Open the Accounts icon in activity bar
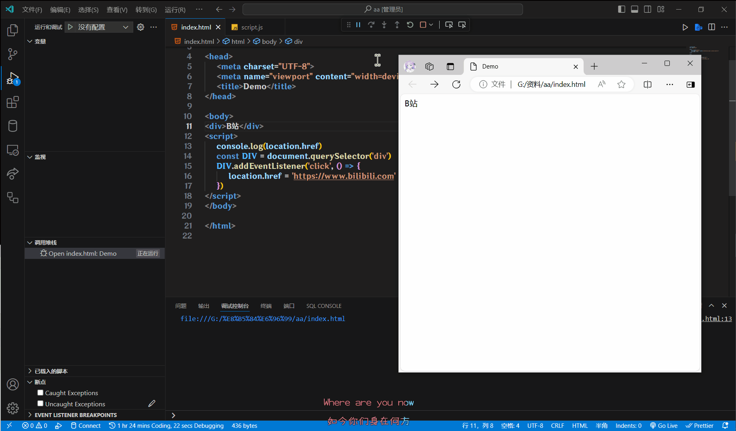 point(13,384)
